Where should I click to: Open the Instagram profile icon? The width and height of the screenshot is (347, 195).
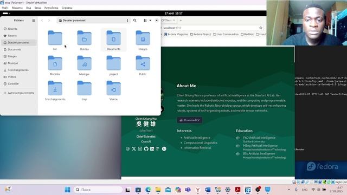pos(140,149)
